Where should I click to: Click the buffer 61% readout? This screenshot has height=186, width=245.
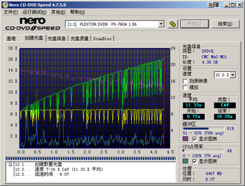(x=230, y=129)
